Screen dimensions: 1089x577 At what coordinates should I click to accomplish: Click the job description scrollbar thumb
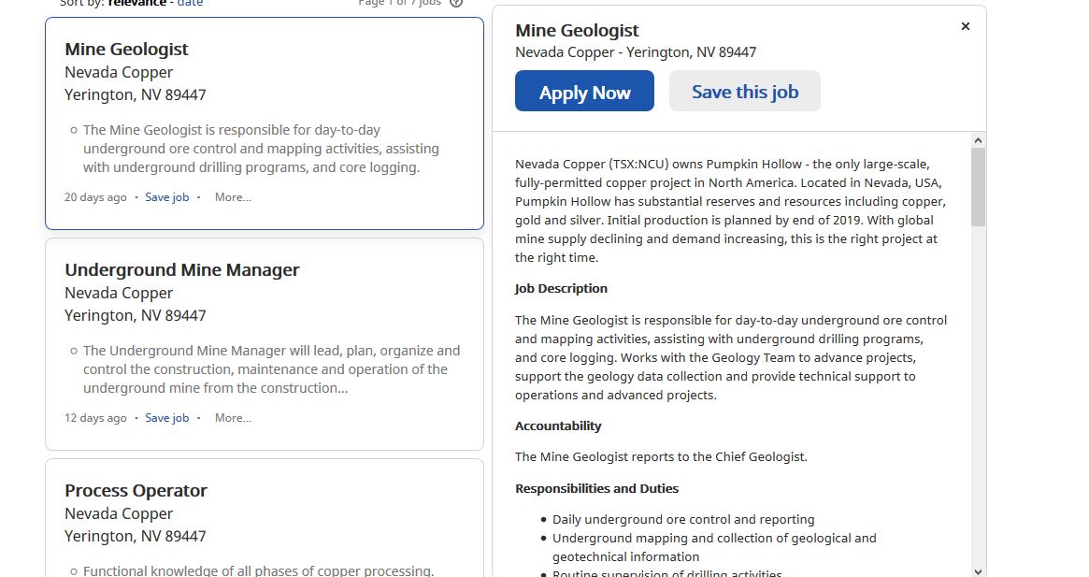click(x=978, y=187)
